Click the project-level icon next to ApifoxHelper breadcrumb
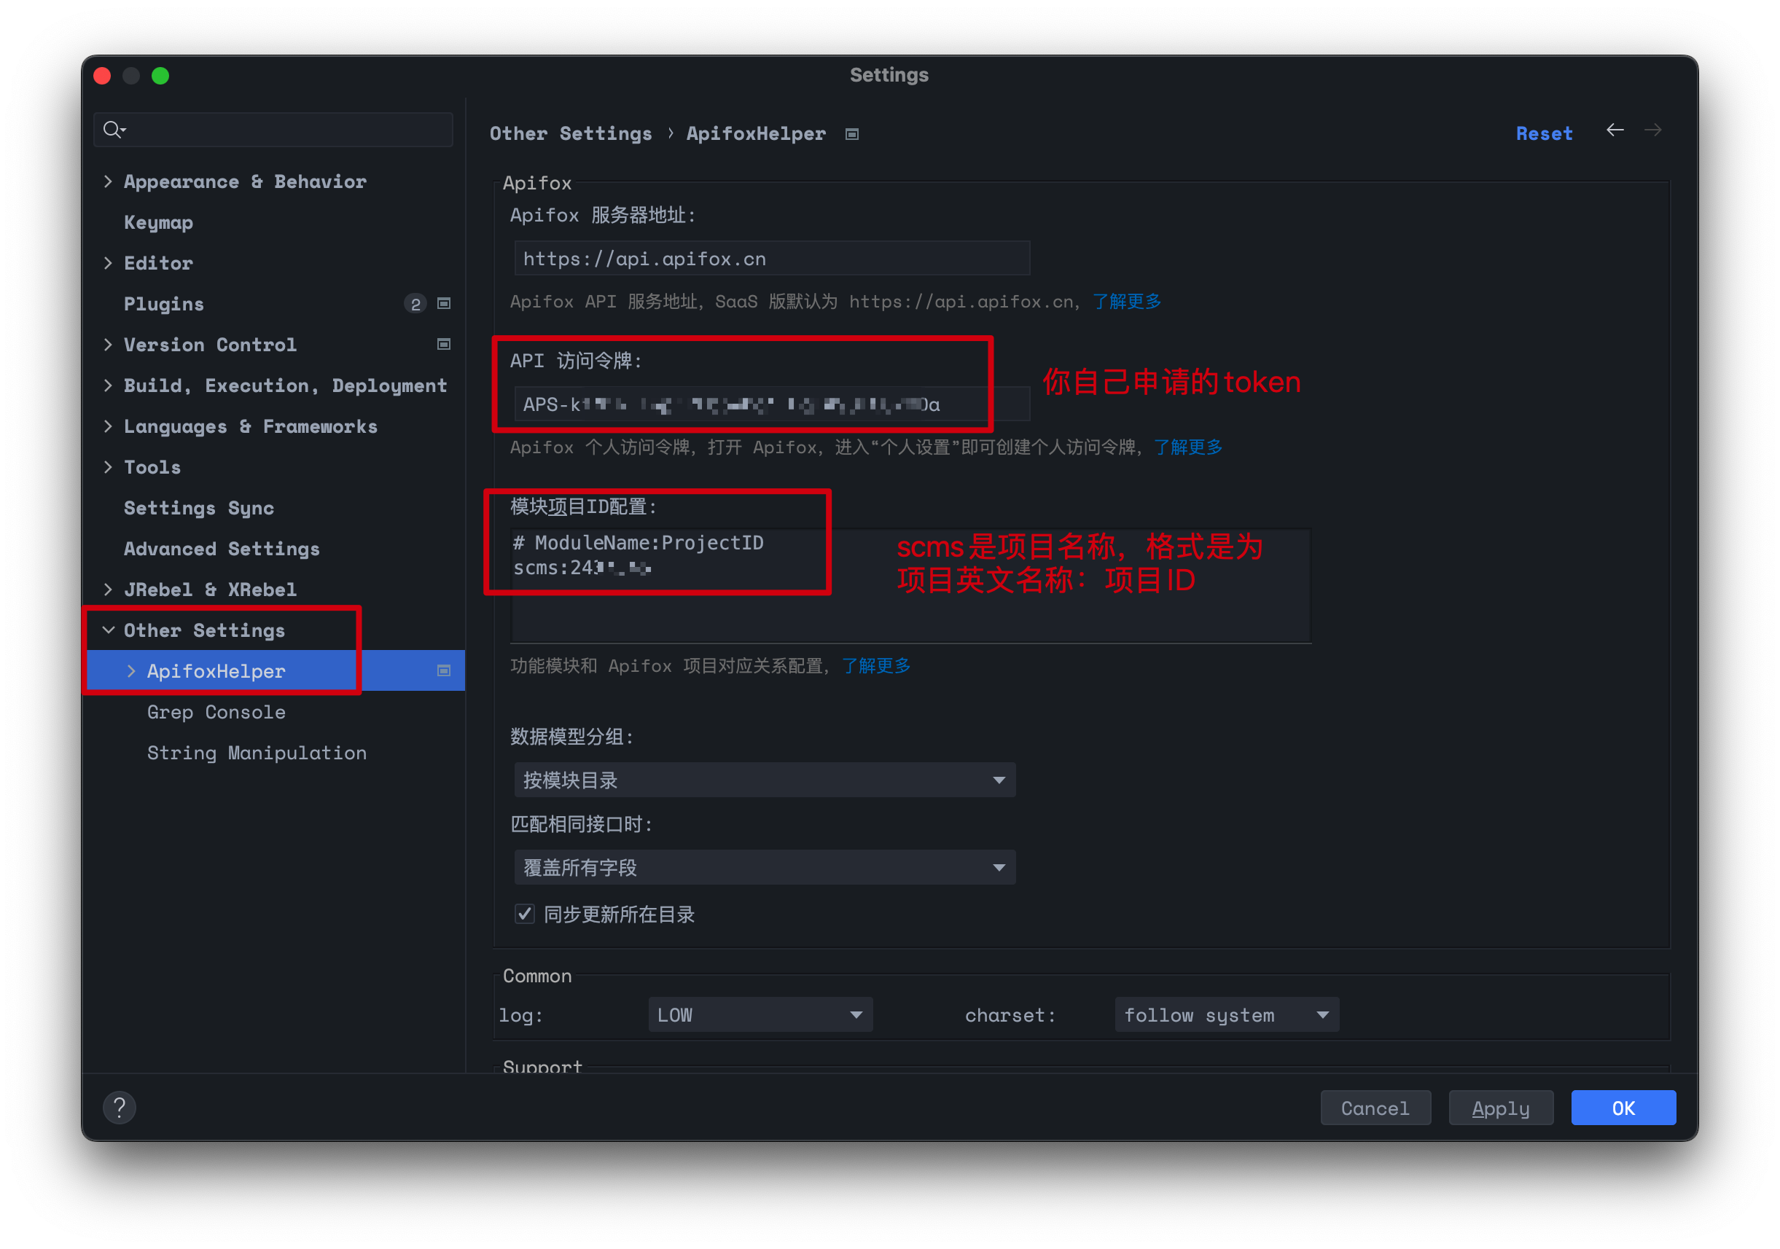Viewport: 1780px width, 1249px height. (x=851, y=134)
